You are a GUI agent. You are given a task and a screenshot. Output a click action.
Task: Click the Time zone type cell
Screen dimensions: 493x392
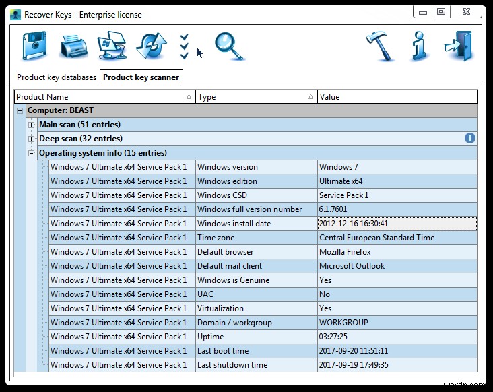click(256, 238)
